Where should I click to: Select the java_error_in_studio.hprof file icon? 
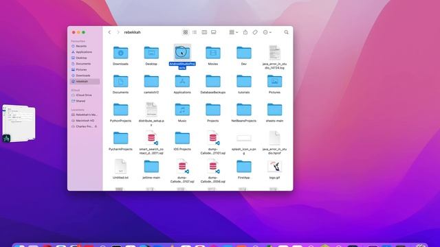[x=274, y=138]
